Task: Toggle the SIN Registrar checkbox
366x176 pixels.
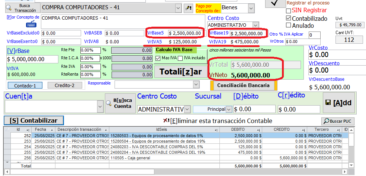Action: pyautogui.click(x=288, y=11)
